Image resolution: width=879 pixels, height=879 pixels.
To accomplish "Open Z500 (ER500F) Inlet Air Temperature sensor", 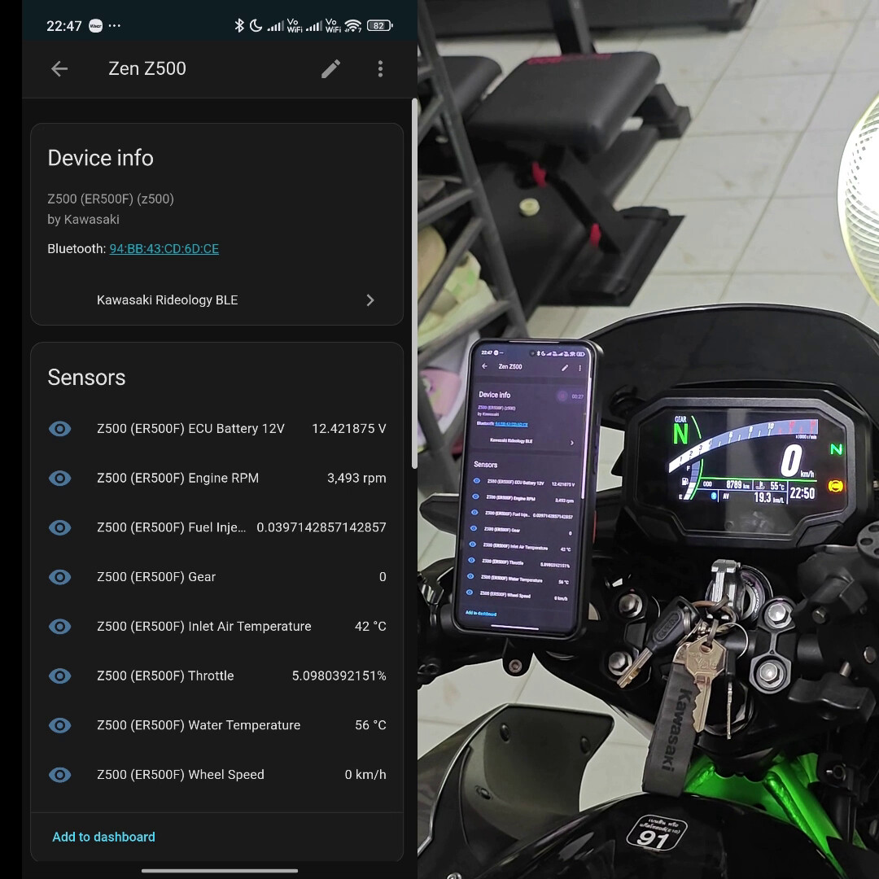I will pos(217,626).
